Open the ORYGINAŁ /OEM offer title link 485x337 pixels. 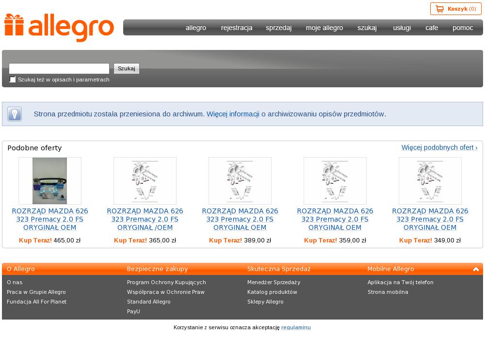pos(145,219)
